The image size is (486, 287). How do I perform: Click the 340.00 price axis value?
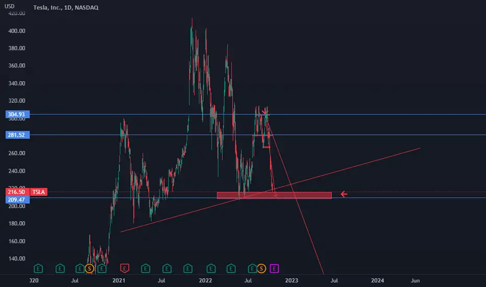coord(17,83)
